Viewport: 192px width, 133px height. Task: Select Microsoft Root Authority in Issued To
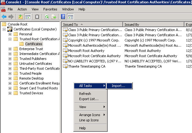[86, 51]
